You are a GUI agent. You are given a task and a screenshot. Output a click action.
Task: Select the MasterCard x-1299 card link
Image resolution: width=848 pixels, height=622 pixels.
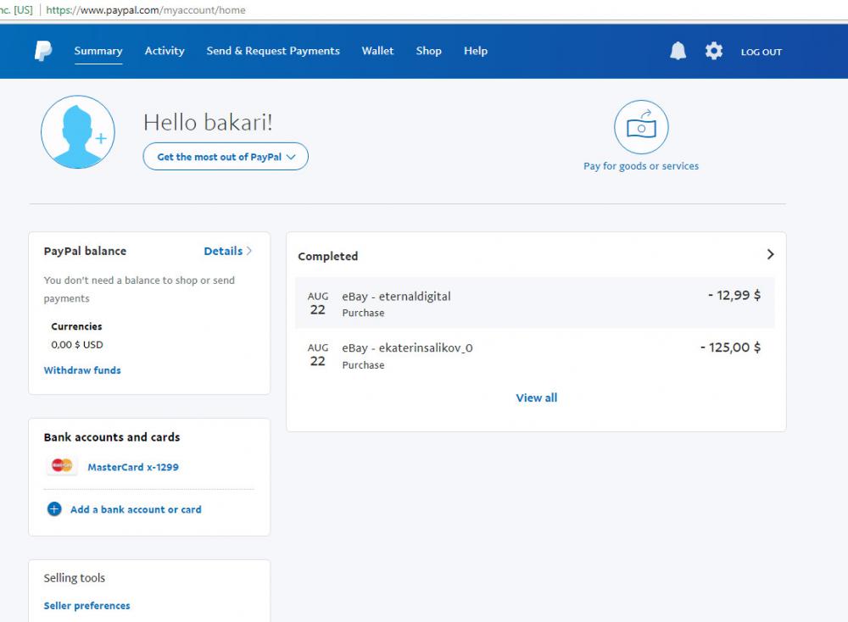pyautogui.click(x=133, y=467)
